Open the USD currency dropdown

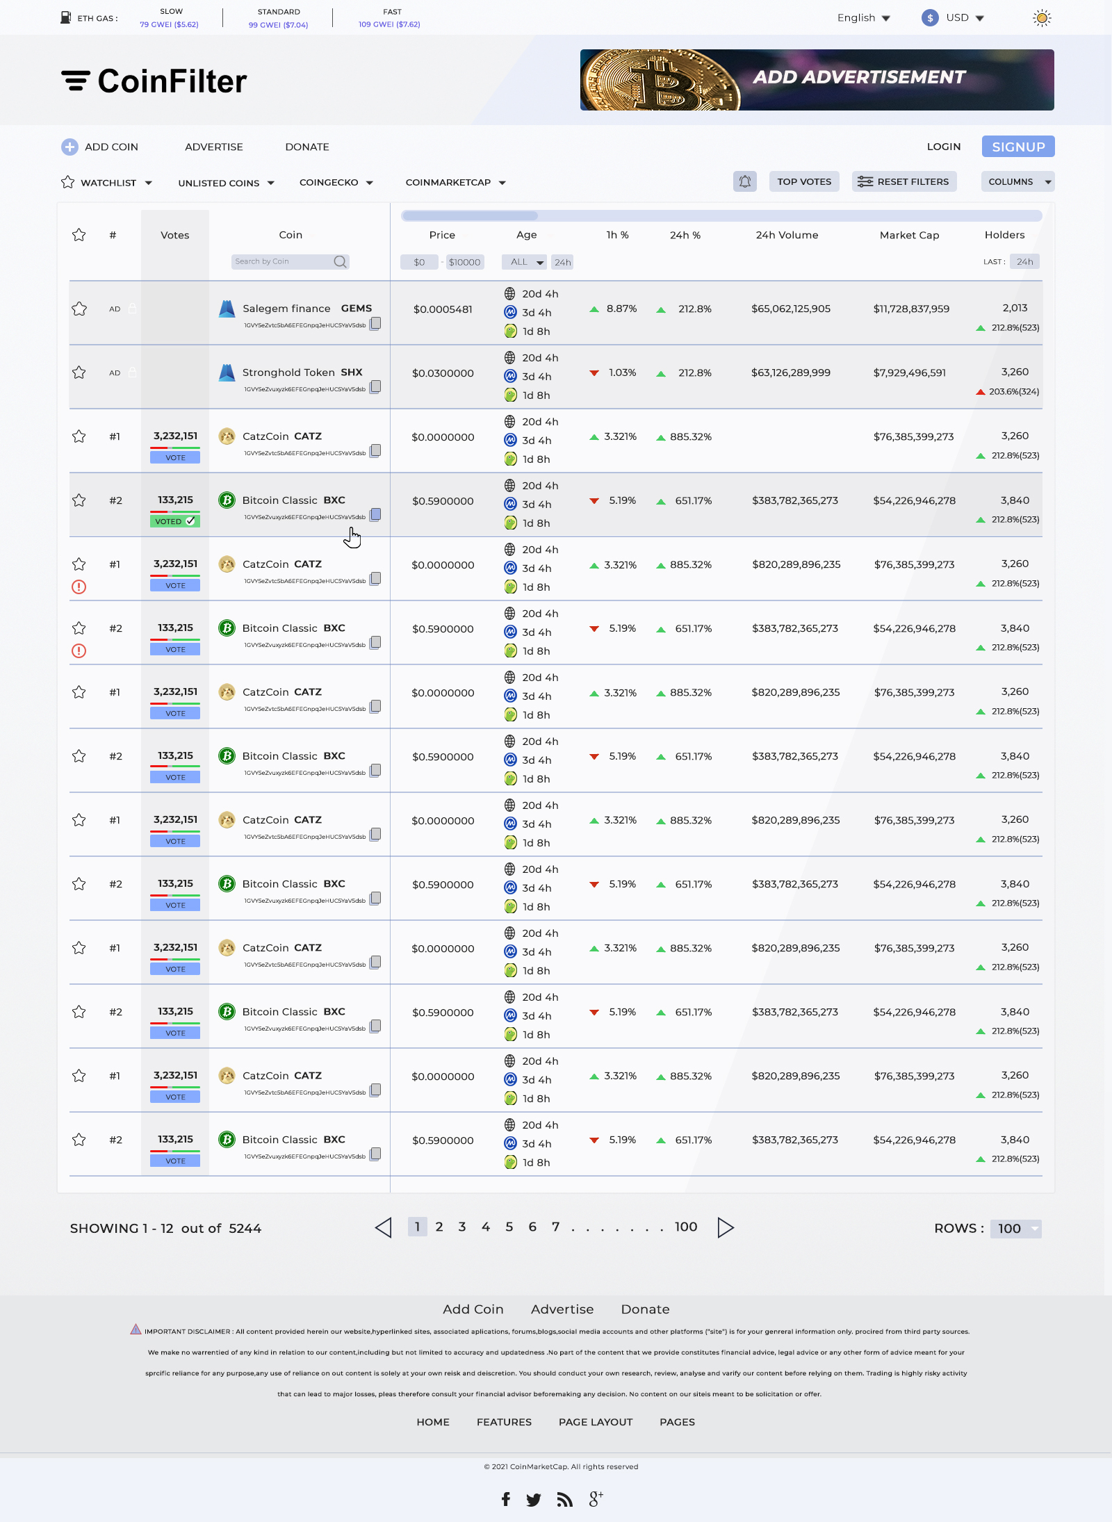point(953,18)
